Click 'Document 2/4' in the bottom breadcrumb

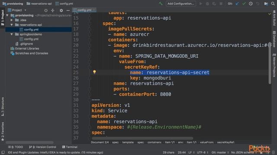(x=100, y=143)
